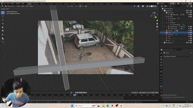Toggle the background collection exclude checkbox
Screen dimensions: 193x108
[187, 43]
